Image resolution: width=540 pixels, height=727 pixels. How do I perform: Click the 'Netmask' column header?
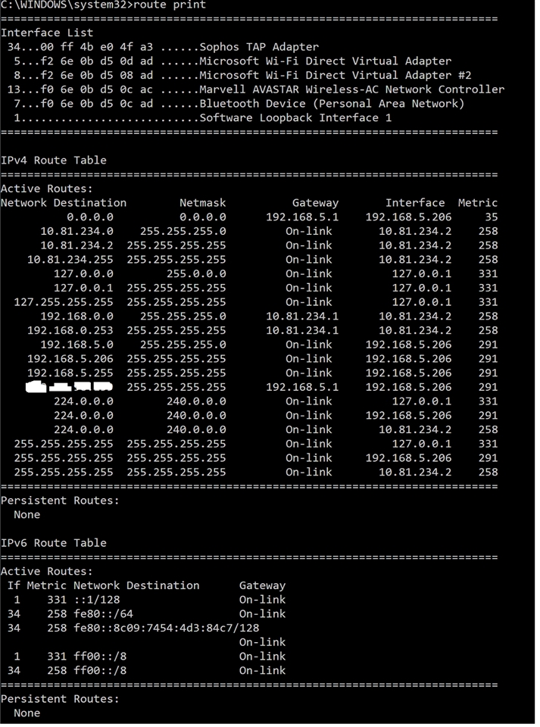[x=202, y=203]
